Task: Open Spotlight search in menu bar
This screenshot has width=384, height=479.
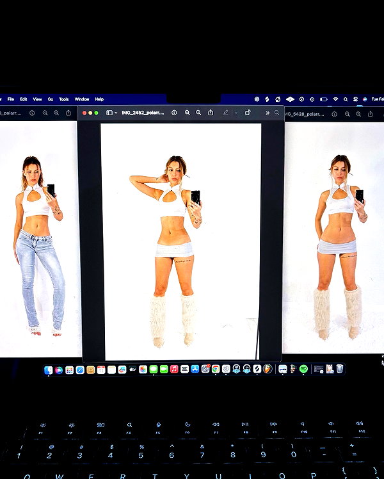Action: click(x=346, y=99)
